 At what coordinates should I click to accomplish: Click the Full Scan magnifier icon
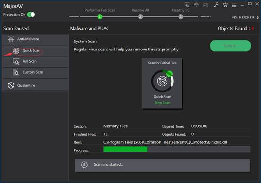16,62
